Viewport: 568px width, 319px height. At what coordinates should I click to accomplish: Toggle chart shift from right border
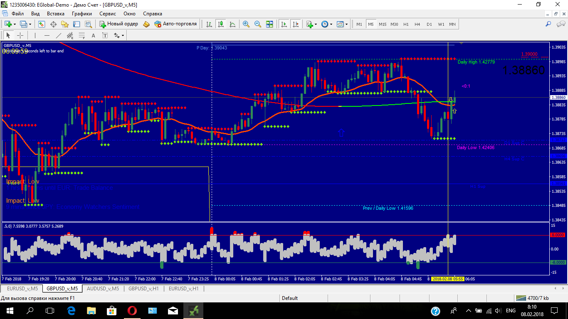click(296, 24)
